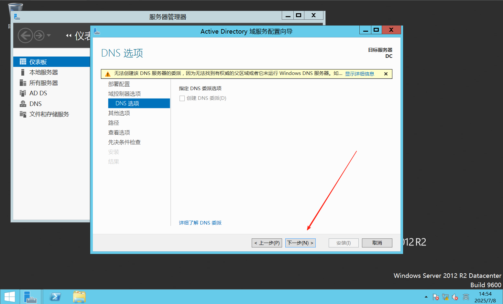Image resolution: width=503 pixels, height=304 pixels.
Task: Open Server Manager navigation history dropdown
Action: pos(49,35)
